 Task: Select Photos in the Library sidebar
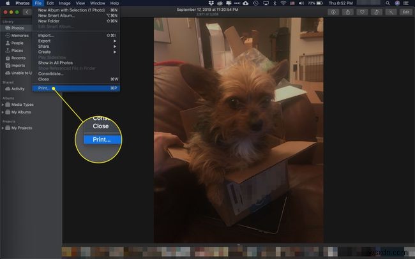pyautogui.click(x=16, y=28)
